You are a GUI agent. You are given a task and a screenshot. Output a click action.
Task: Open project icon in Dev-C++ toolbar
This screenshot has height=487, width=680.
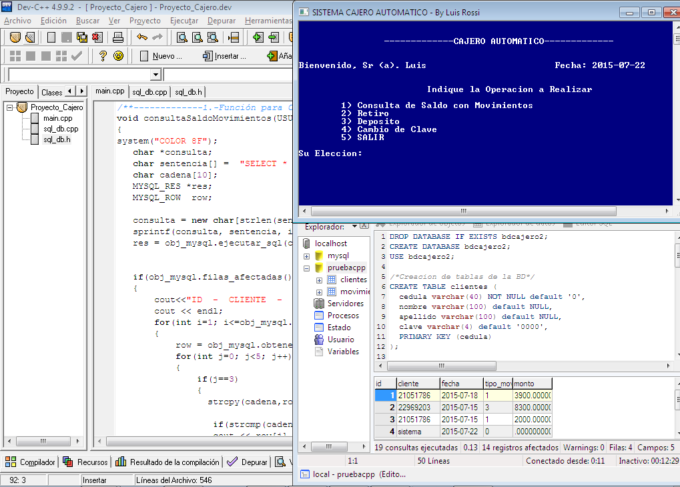click(15, 37)
